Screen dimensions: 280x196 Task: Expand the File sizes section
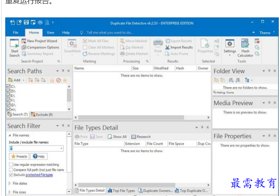click(10, 192)
